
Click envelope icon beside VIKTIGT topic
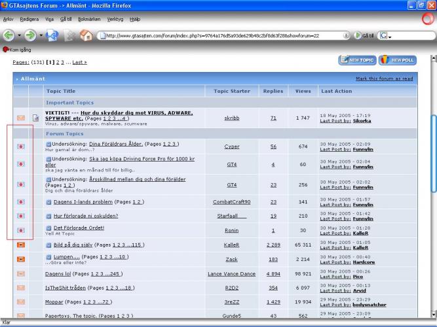coord(21,118)
